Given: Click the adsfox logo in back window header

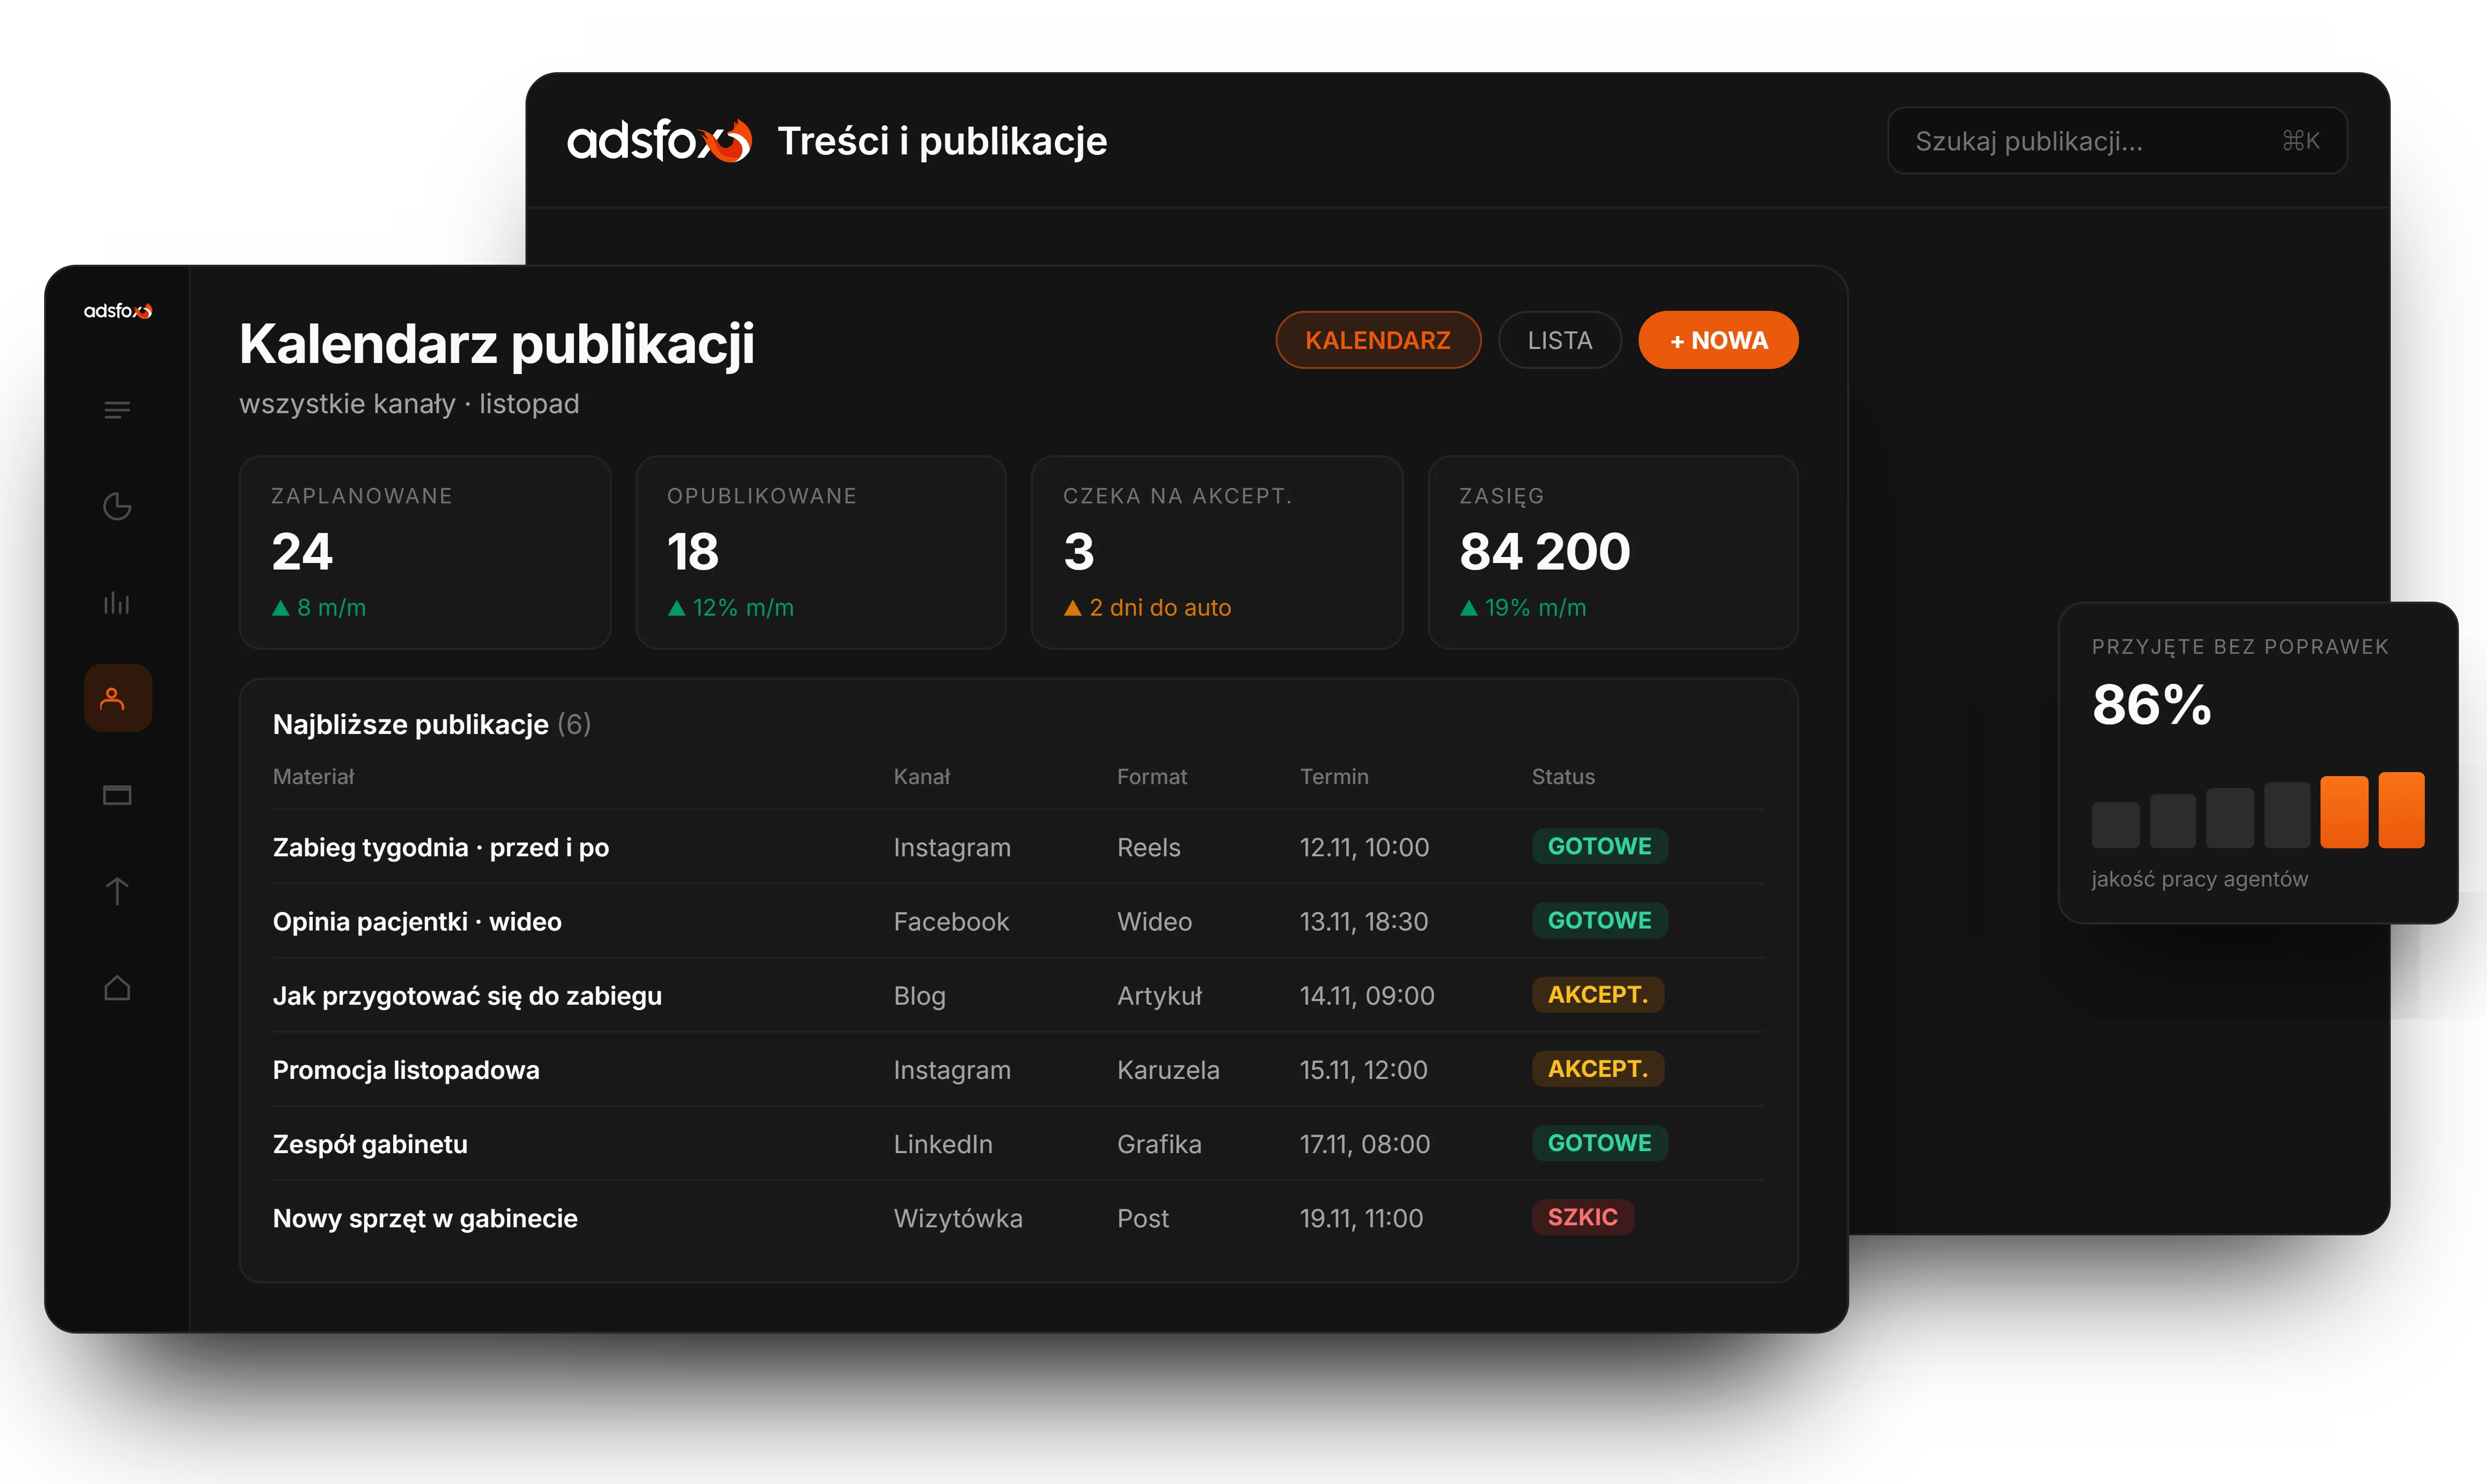Looking at the screenshot, I should point(659,140).
